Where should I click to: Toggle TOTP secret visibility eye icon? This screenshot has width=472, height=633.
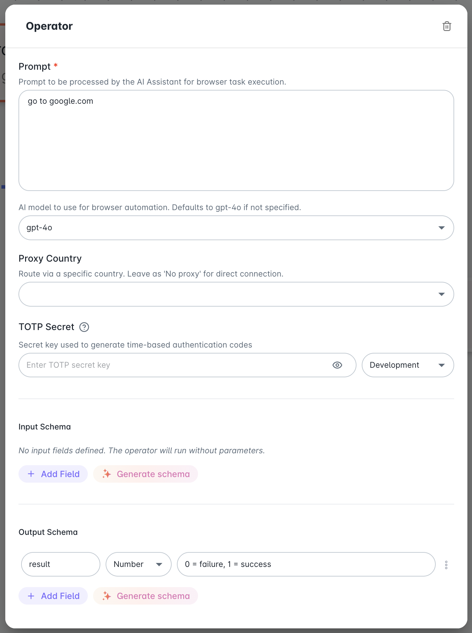click(337, 365)
